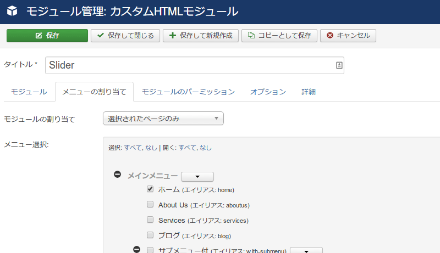Click 選択 すべて link
The width and height of the screenshot is (440, 253).
133,148
